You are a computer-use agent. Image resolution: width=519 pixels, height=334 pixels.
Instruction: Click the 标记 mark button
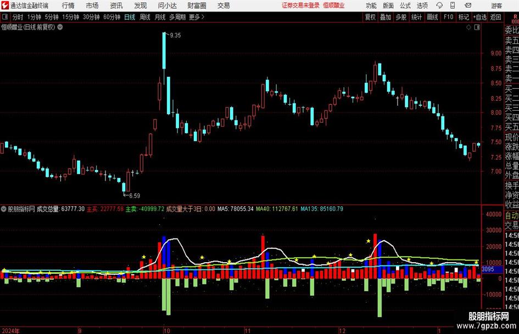(464, 17)
